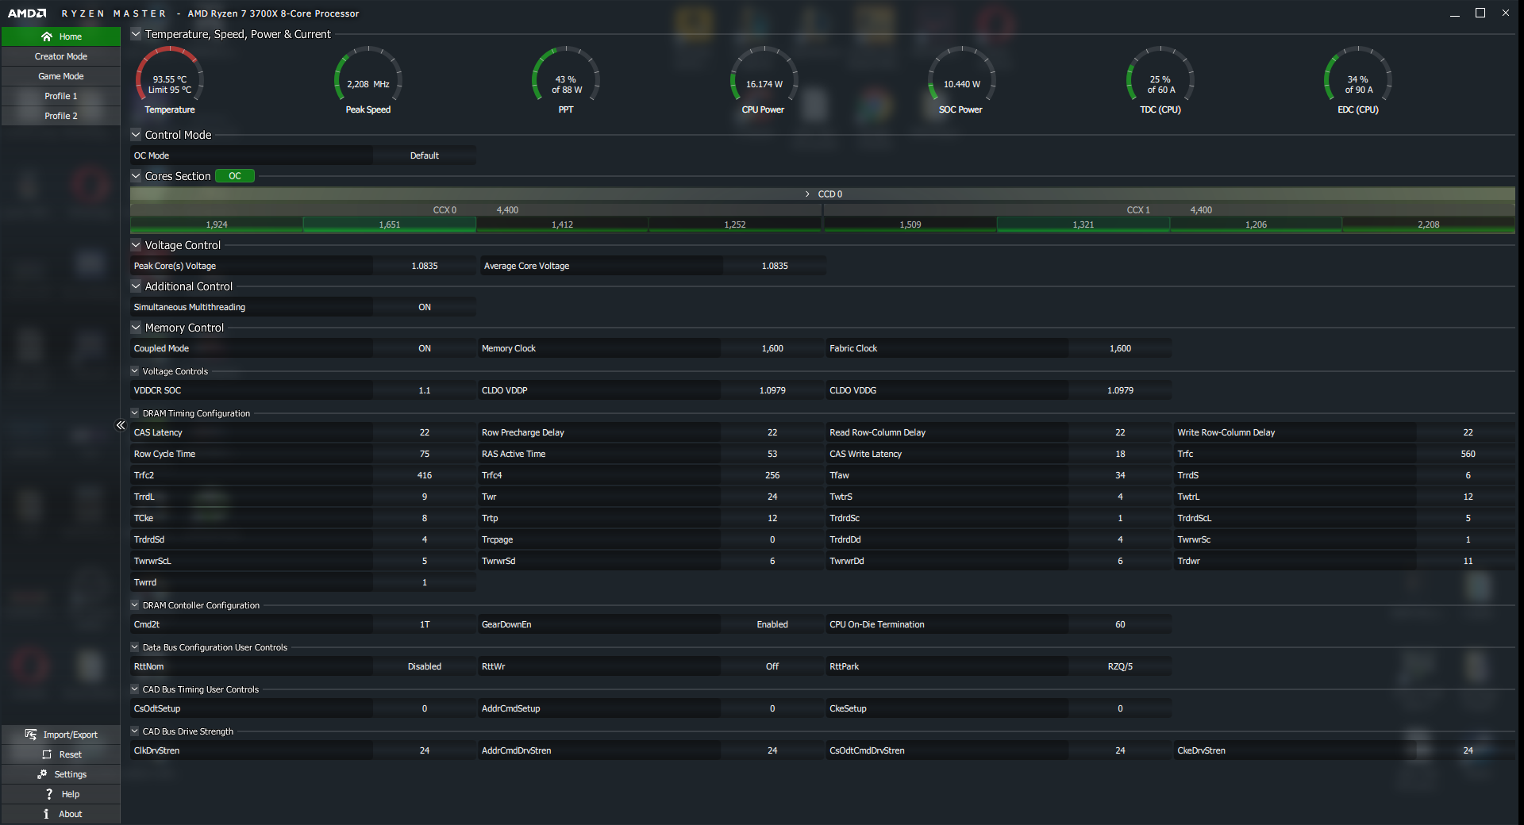Click Cmd2t 1T value
Viewport: 1524px width, 825px height.
425,624
